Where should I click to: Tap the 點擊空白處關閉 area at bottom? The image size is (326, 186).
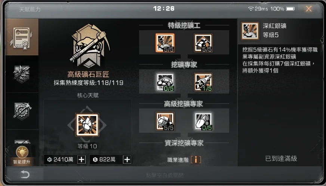coord(164,176)
